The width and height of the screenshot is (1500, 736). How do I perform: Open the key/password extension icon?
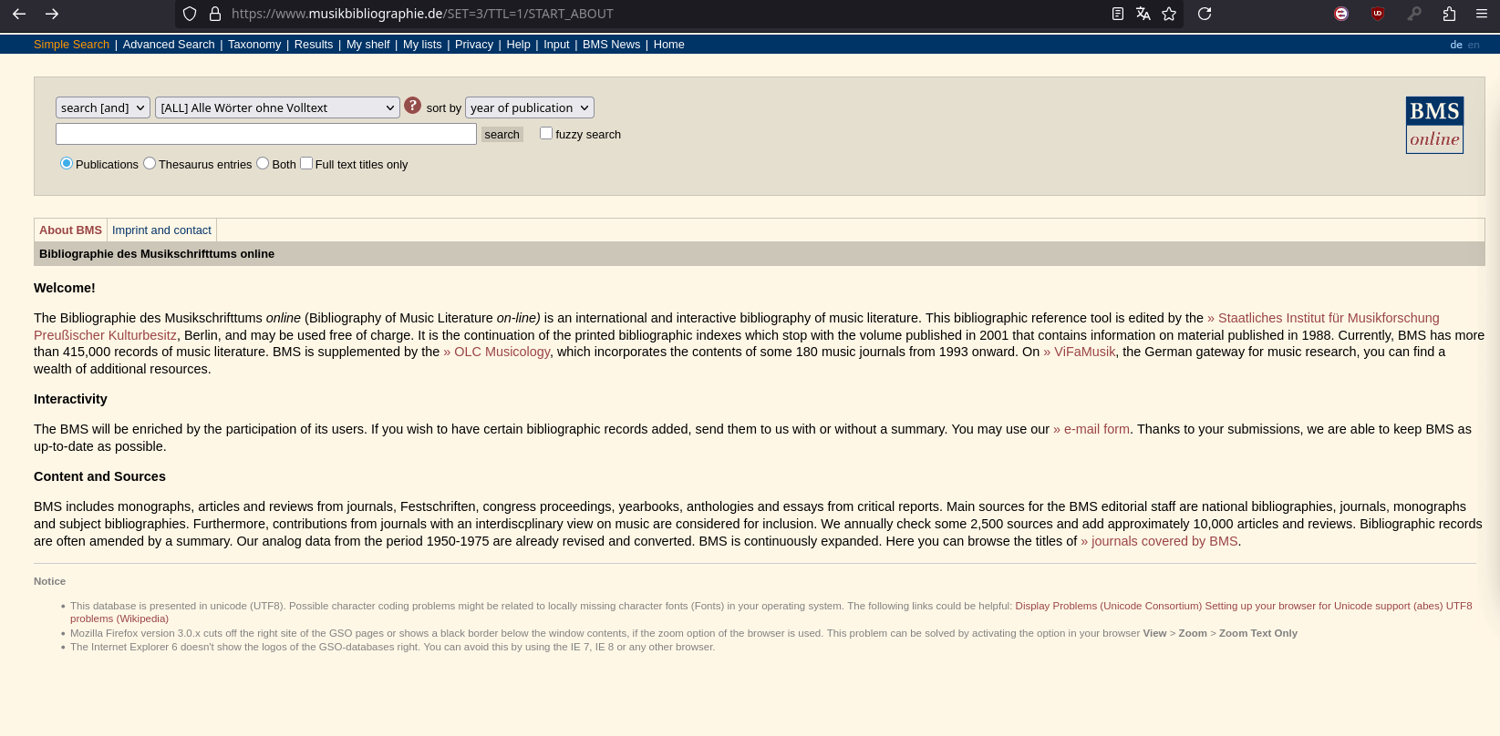tap(1414, 14)
